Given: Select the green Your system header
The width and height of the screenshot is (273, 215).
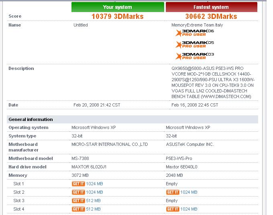Looking at the screenshot, I should 118,7.
